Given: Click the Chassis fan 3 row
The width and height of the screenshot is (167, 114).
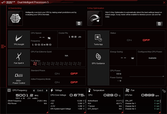Looking at the screenshot, I should coord(142,109).
